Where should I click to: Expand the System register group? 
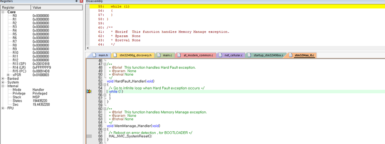[x=3, y=83]
